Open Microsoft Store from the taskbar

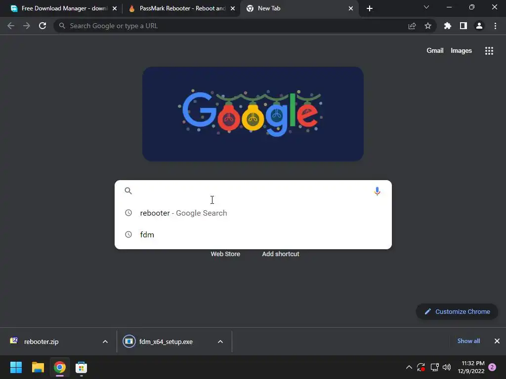coord(81,367)
